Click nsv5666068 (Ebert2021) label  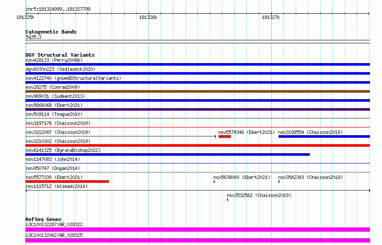(x=54, y=105)
